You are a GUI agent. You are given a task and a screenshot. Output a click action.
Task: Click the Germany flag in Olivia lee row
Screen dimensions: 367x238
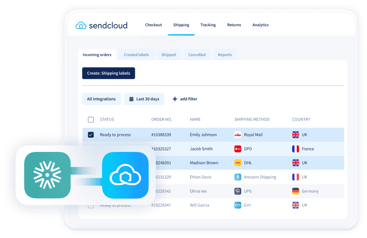click(296, 191)
